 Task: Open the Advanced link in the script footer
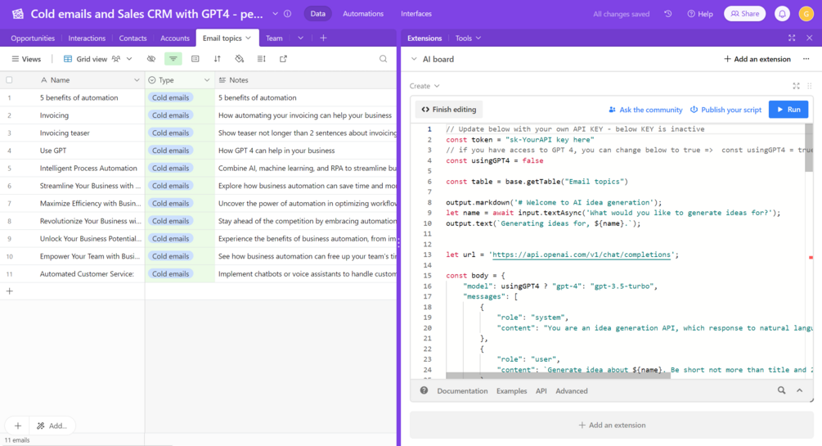pos(572,390)
